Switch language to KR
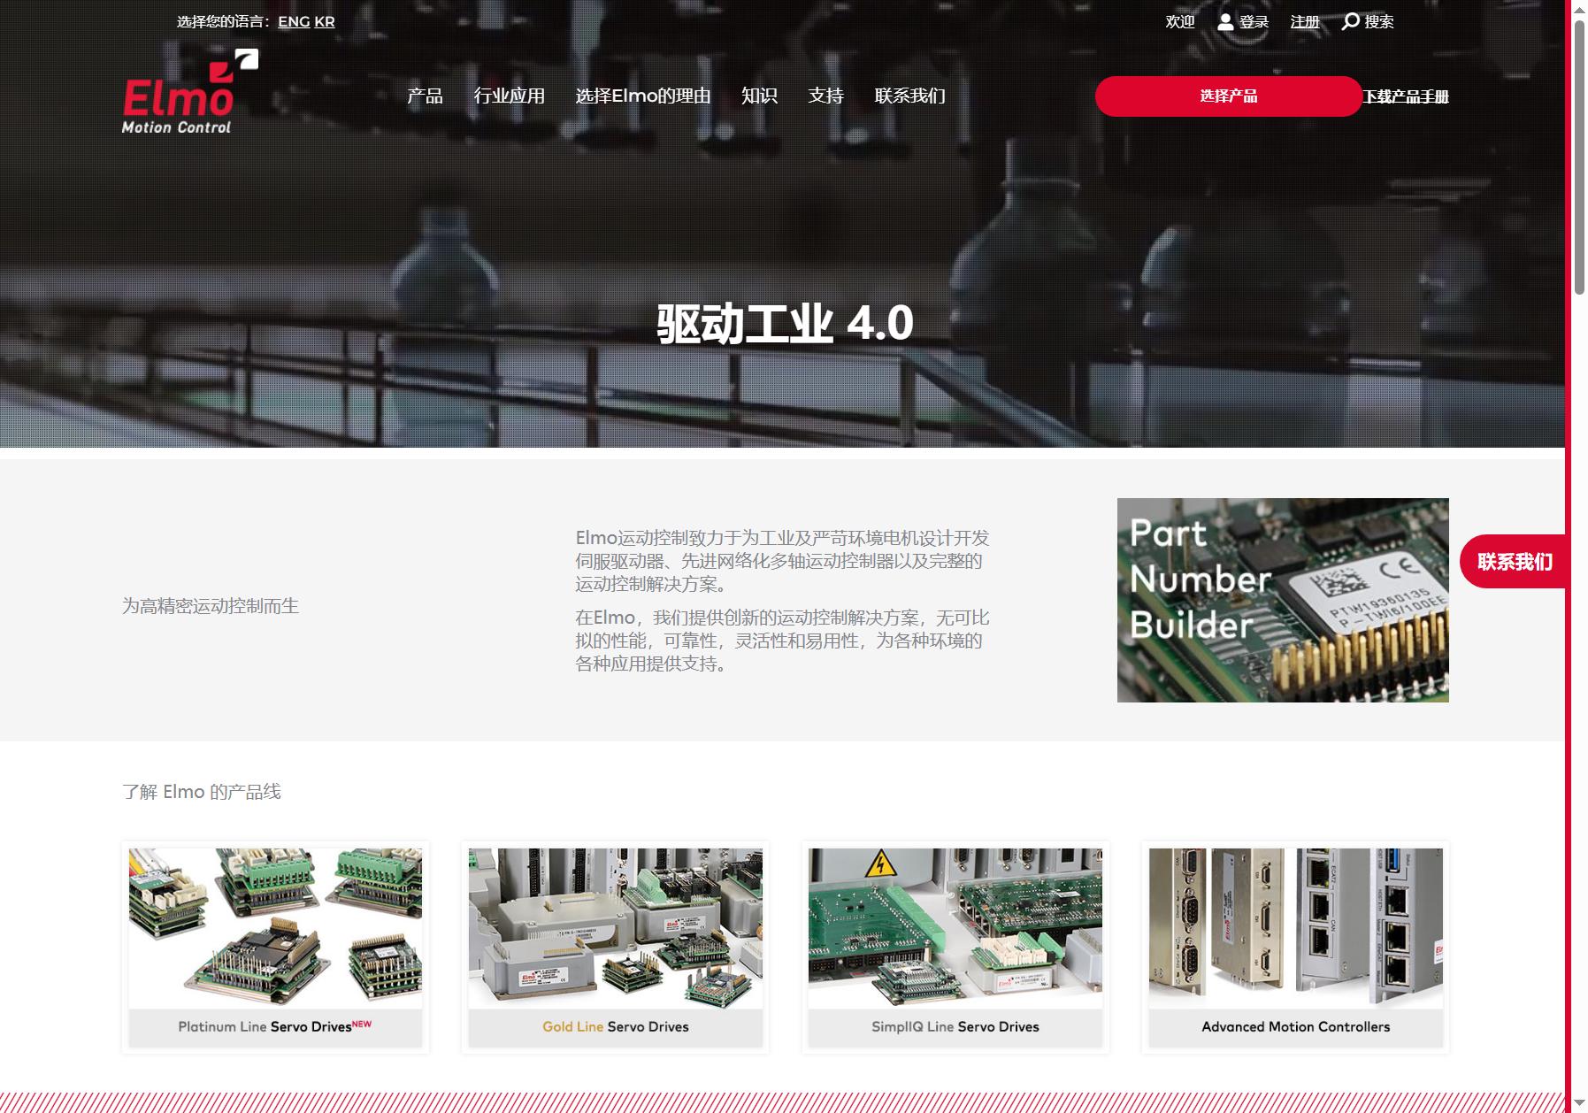The width and height of the screenshot is (1588, 1113). 325,21
